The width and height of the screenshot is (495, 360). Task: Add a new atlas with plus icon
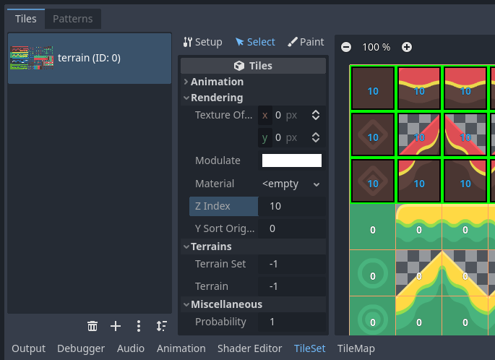click(x=116, y=326)
